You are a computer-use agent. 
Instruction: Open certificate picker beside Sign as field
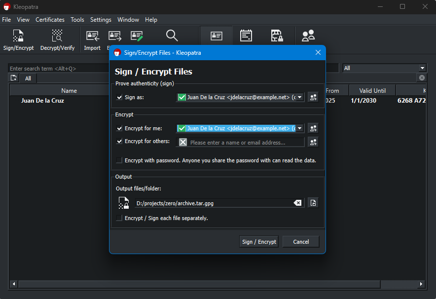tap(313, 97)
